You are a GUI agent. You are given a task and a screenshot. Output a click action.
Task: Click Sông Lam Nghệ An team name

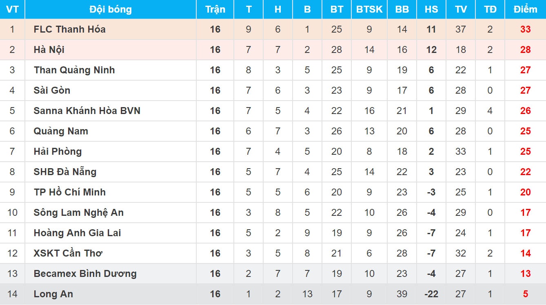click(78, 213)
